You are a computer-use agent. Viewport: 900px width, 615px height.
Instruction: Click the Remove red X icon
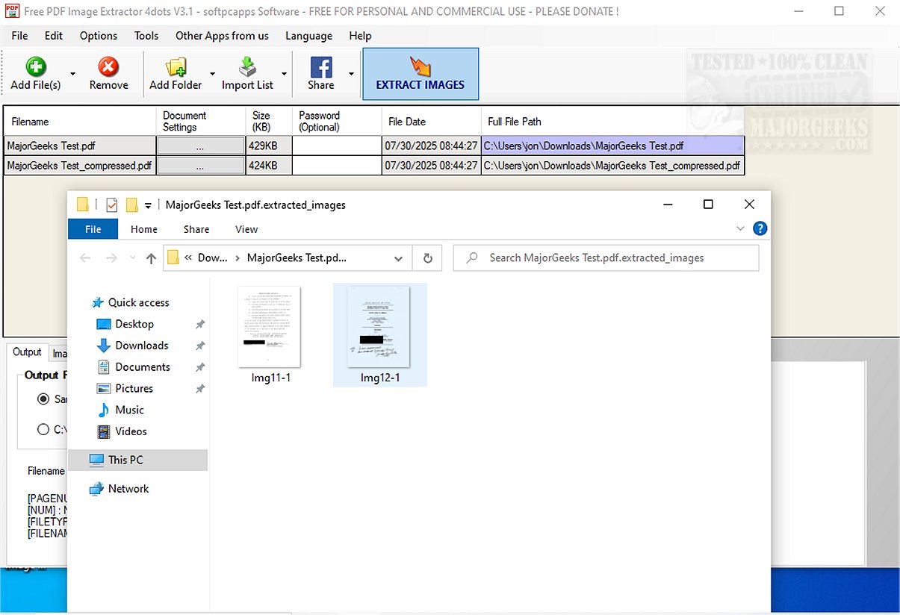pyautogui.click(x=109, y=67)
